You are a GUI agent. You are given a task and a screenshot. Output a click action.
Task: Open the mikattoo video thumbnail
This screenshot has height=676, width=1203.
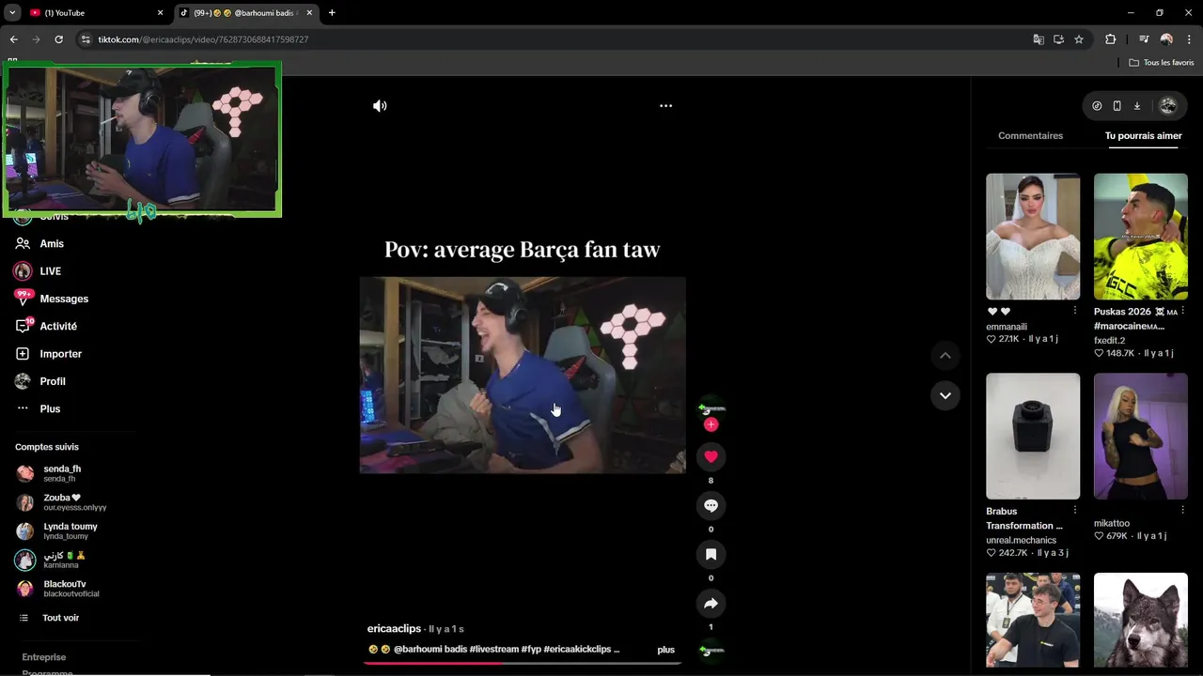(x=1140, y=436)
